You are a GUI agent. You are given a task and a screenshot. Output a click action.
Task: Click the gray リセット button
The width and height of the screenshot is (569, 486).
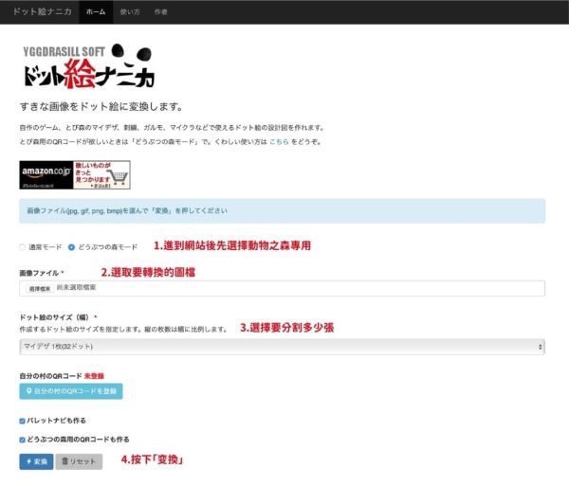[79, 461]
